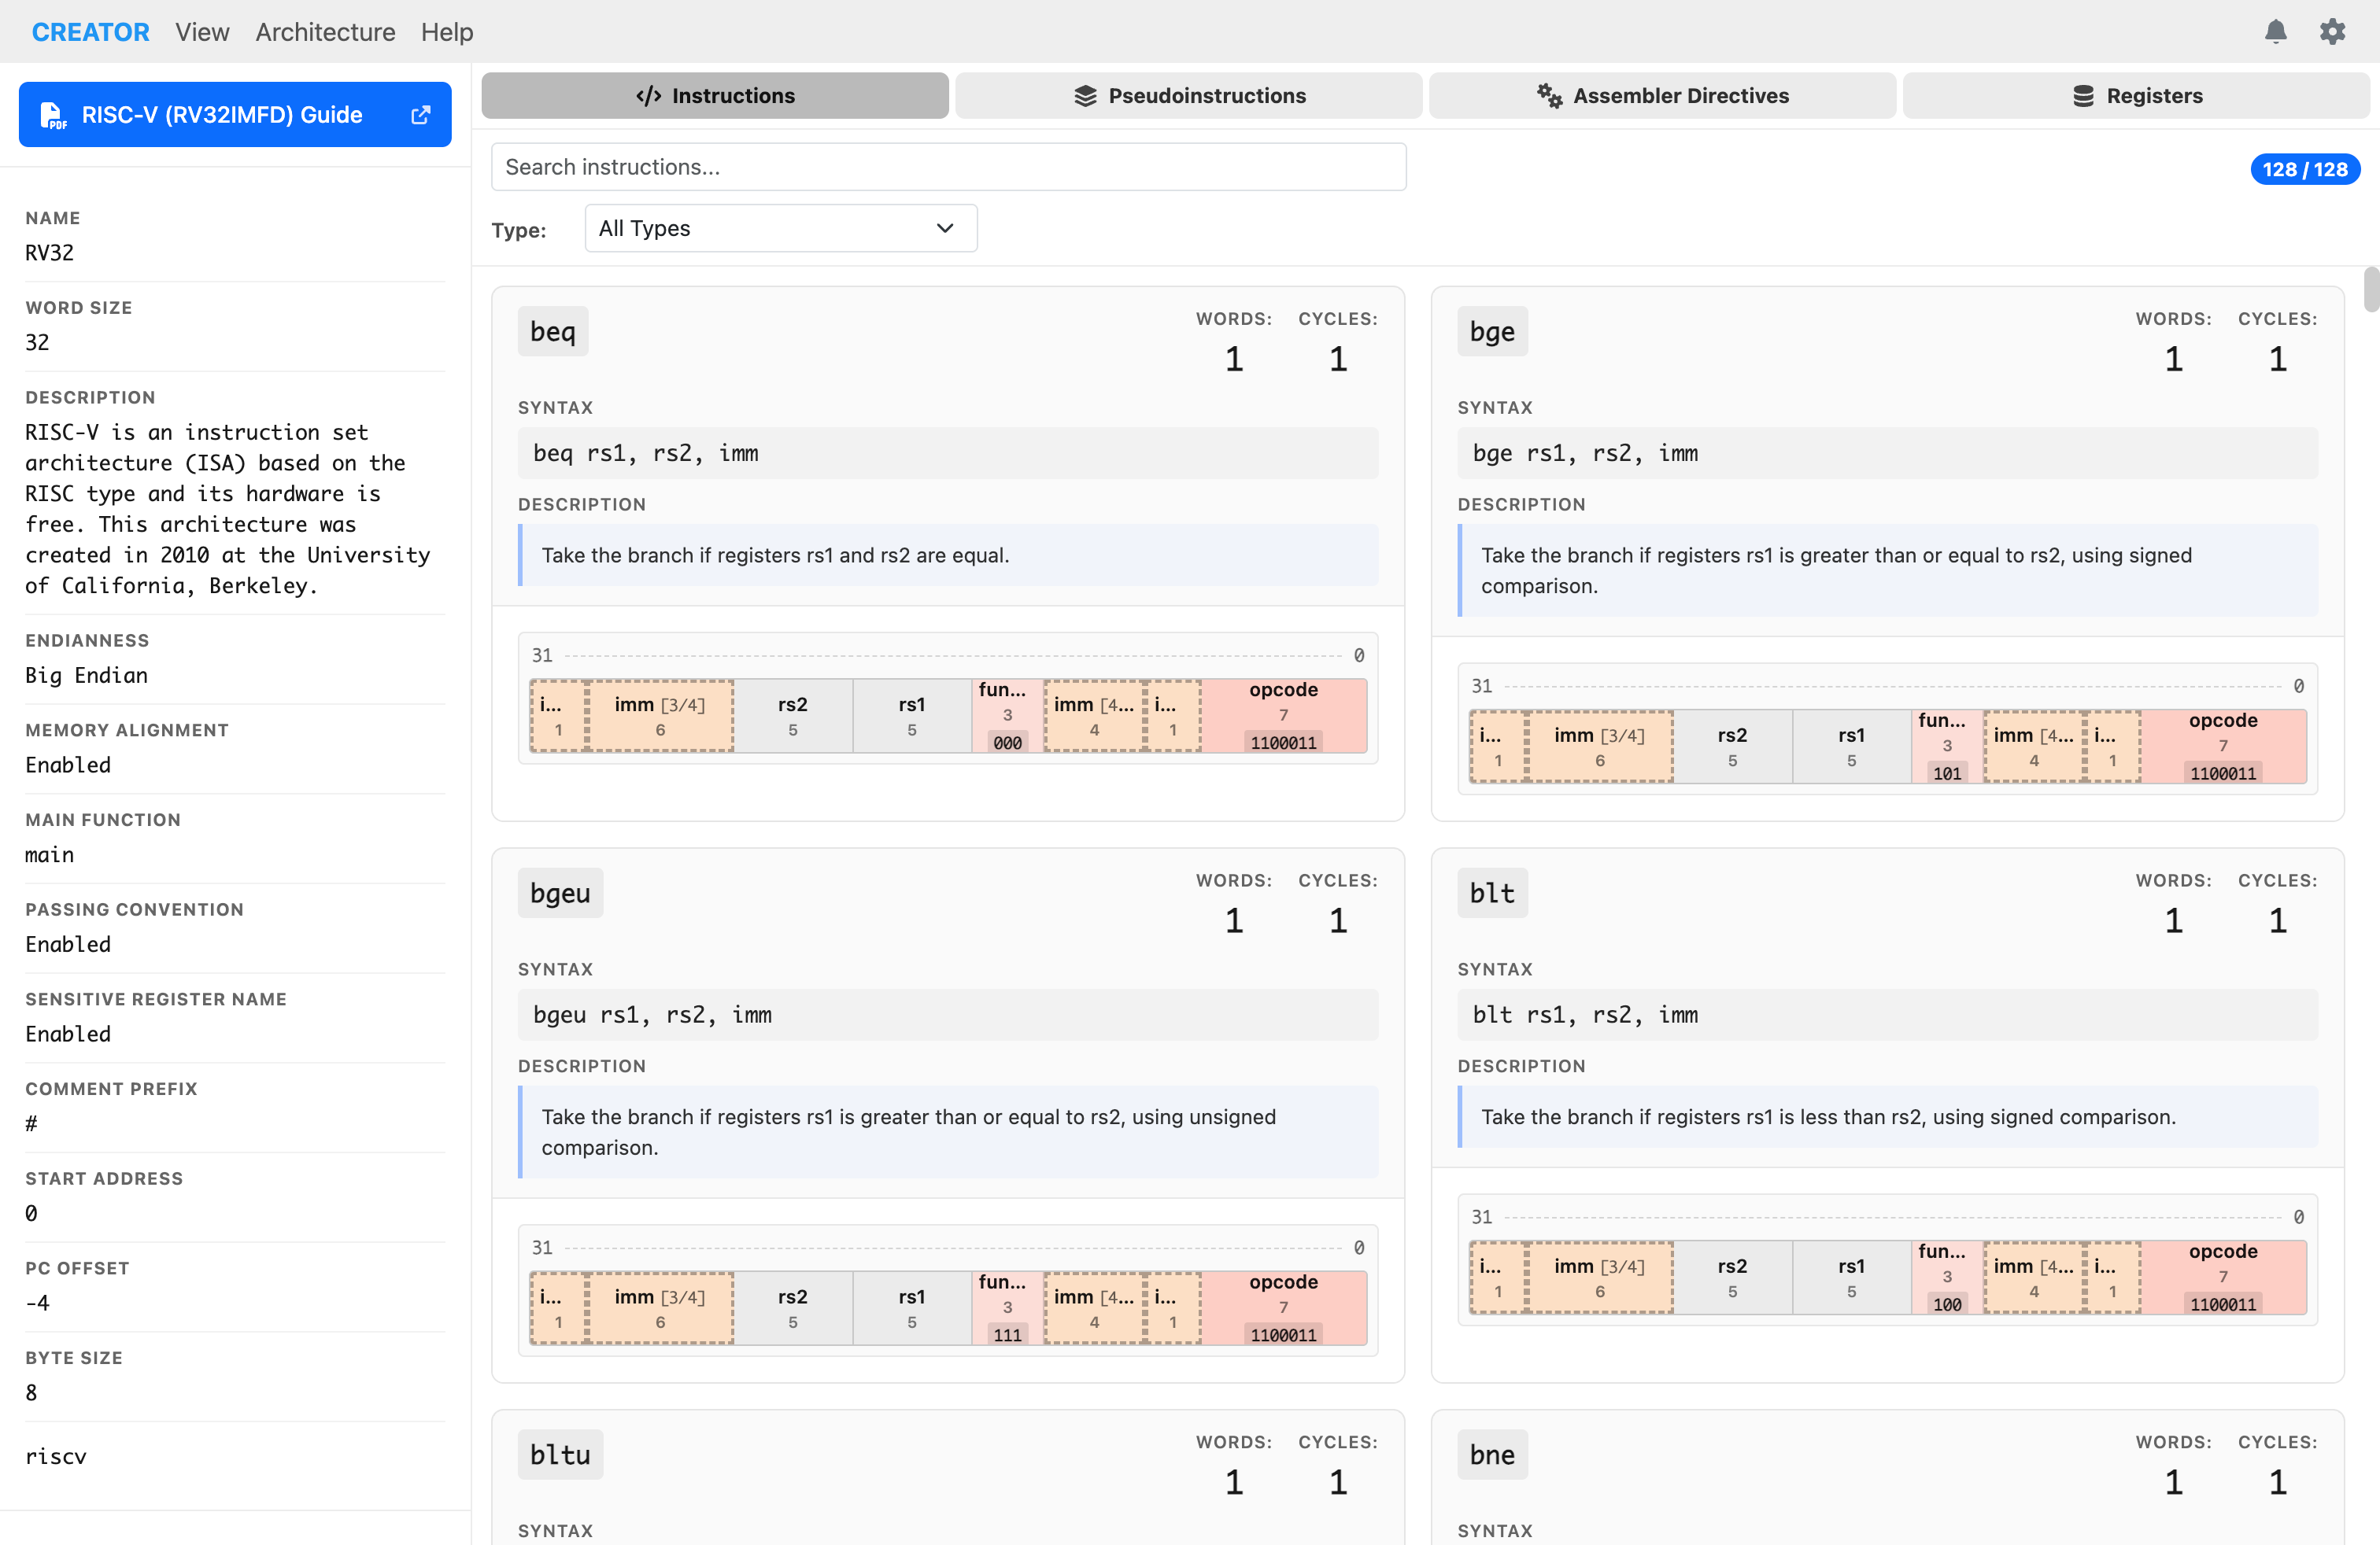Click the external link icon on guide button

click(421, 115)
